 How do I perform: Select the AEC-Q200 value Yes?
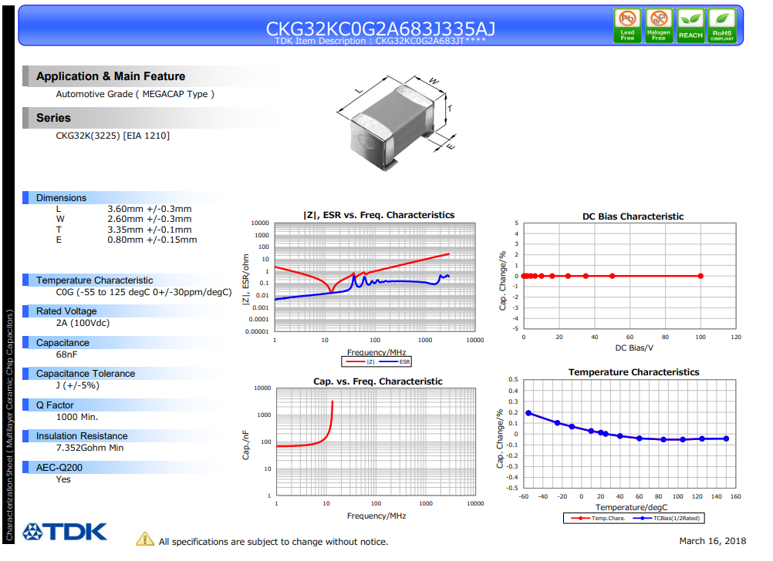[63, 480]
